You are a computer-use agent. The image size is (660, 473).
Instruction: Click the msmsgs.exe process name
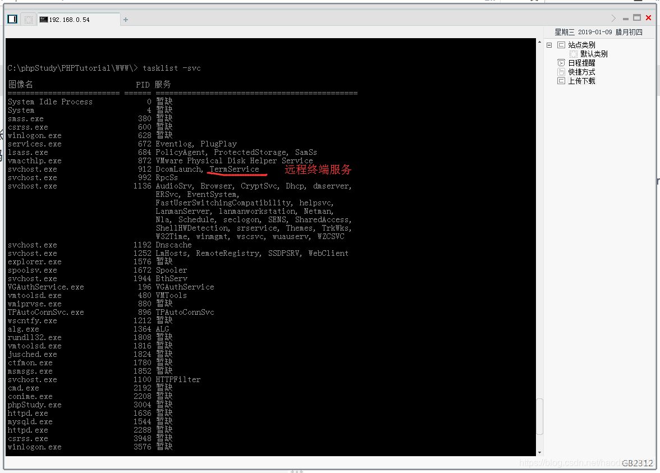click(x=30, y=371)
